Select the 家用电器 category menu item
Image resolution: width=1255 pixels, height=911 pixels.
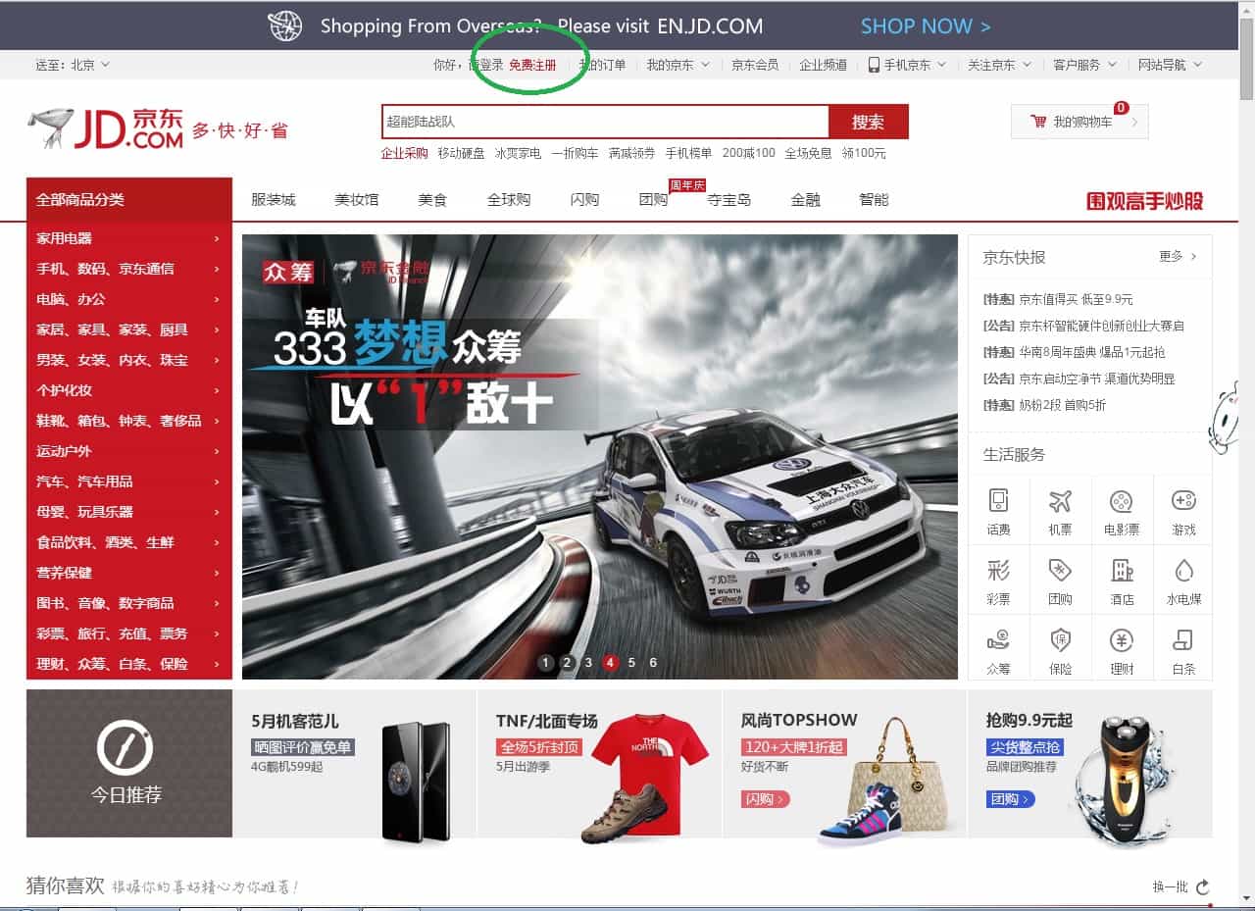(65, 238)
